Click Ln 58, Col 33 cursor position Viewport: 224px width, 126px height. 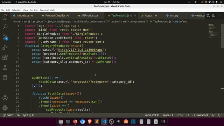(x=152, y=115)
